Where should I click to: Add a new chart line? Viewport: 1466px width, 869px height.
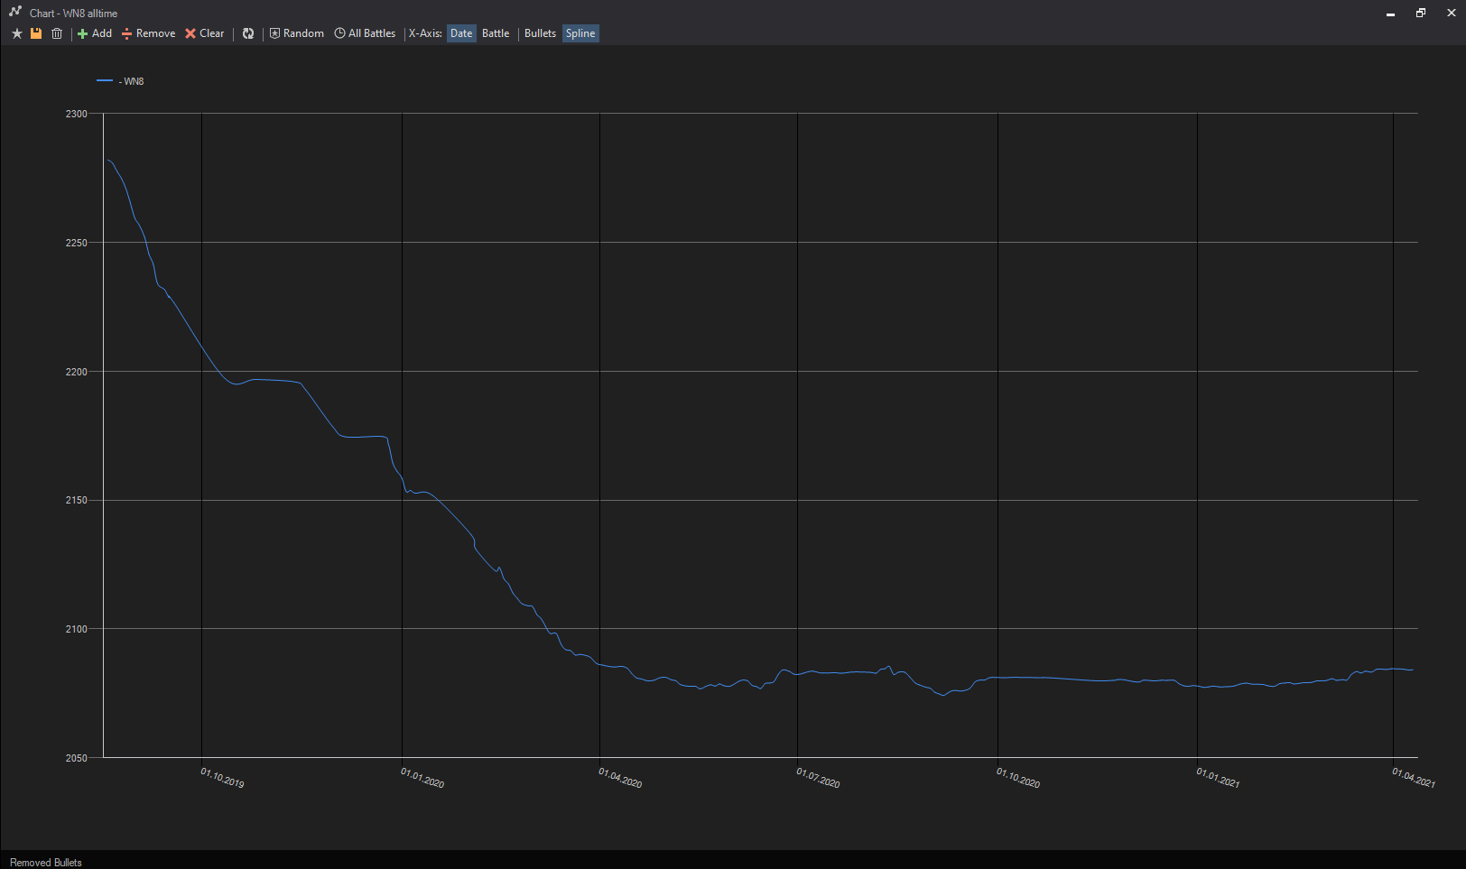(95, 33)
